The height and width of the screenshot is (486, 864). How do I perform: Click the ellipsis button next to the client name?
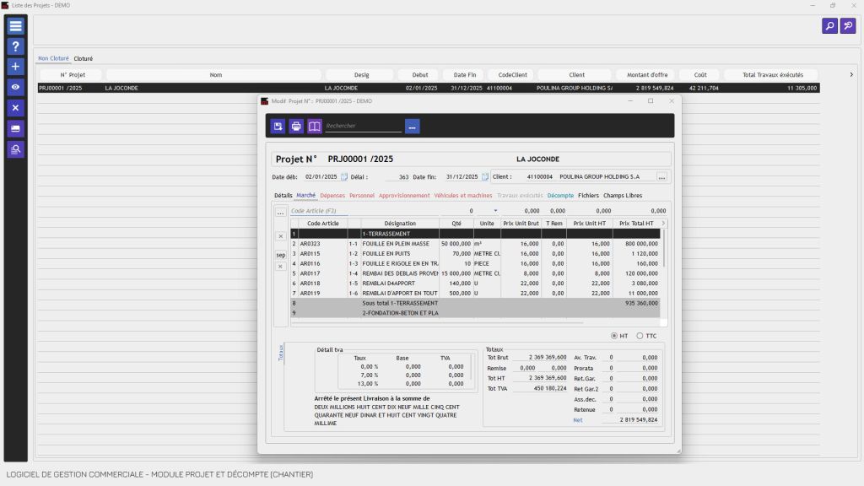tap(662, 177)
